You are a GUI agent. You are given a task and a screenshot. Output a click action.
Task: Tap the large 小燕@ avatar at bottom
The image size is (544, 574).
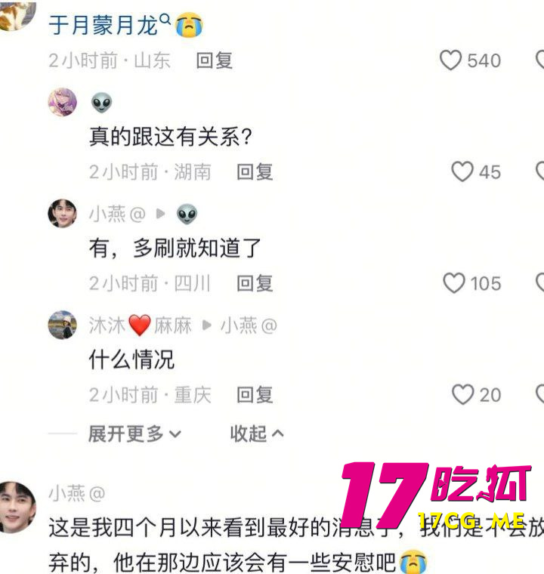(x=17, y=507)
